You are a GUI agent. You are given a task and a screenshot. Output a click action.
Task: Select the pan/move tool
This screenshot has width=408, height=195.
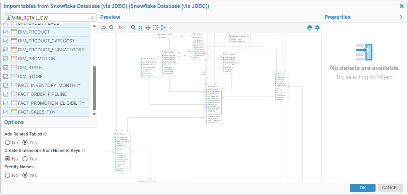click(x=148, y=28)
